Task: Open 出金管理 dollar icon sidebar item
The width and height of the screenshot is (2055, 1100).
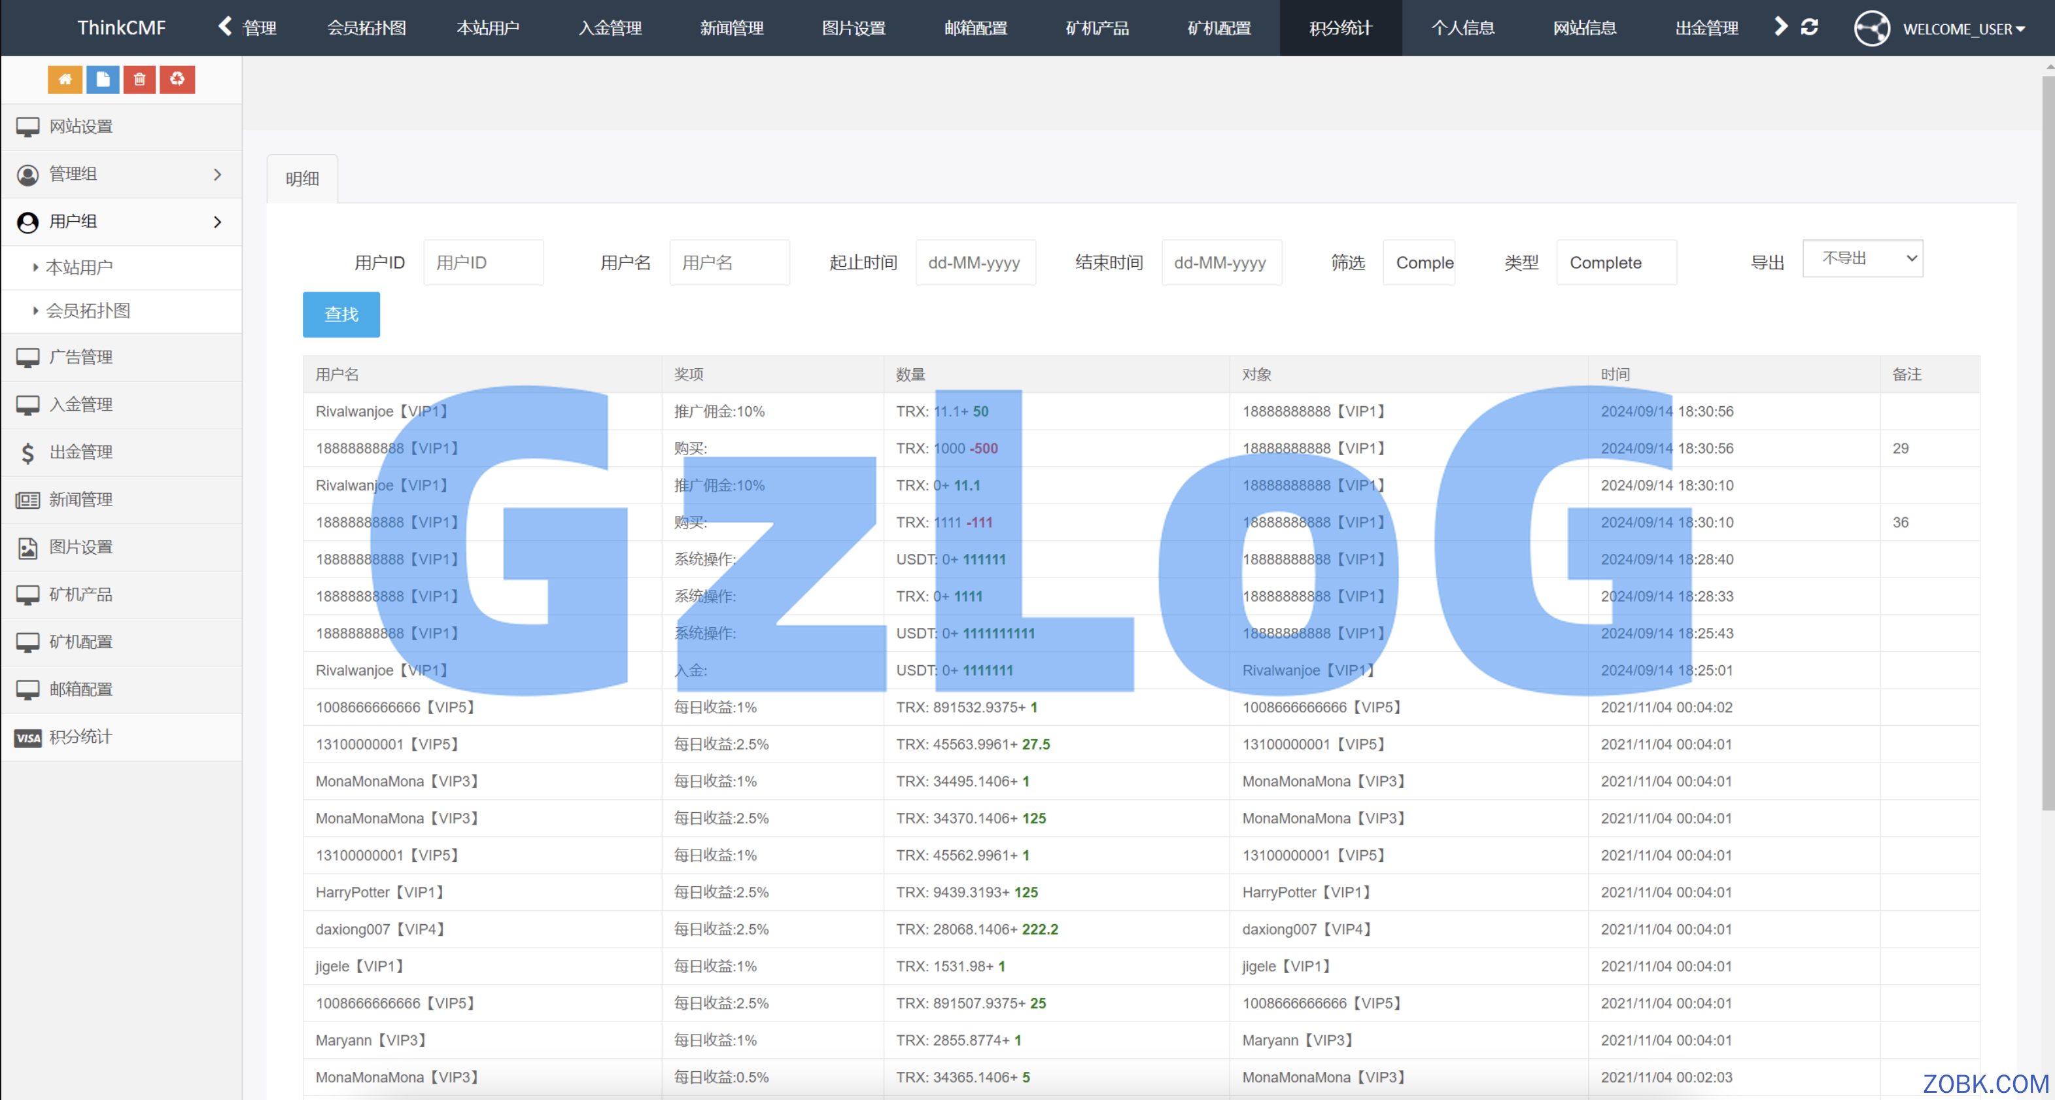Action: pyautogui.click(x=80, y=451)
